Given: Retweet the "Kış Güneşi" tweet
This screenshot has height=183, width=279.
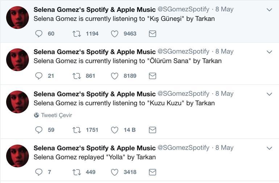Looking at the screenshot, I should click(77, 34).
